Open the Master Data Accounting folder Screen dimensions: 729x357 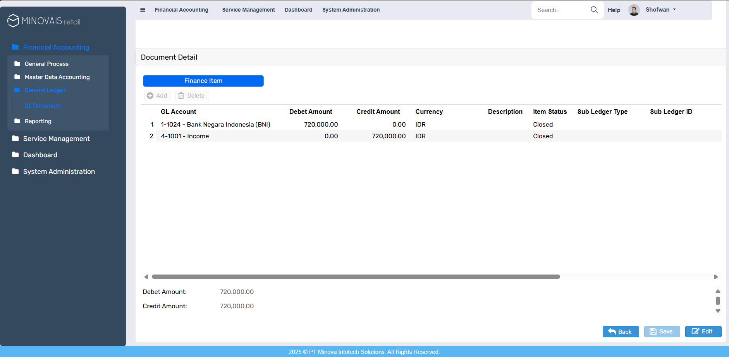pos(57,77)
